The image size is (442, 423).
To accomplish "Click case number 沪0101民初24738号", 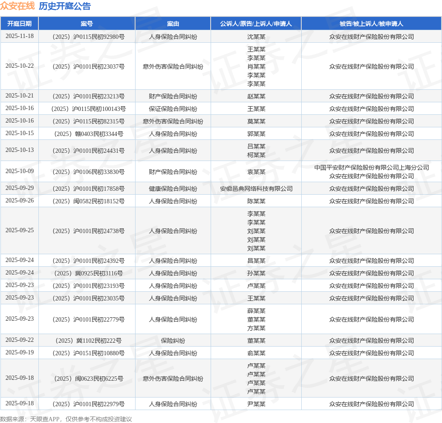I will 88,231.
